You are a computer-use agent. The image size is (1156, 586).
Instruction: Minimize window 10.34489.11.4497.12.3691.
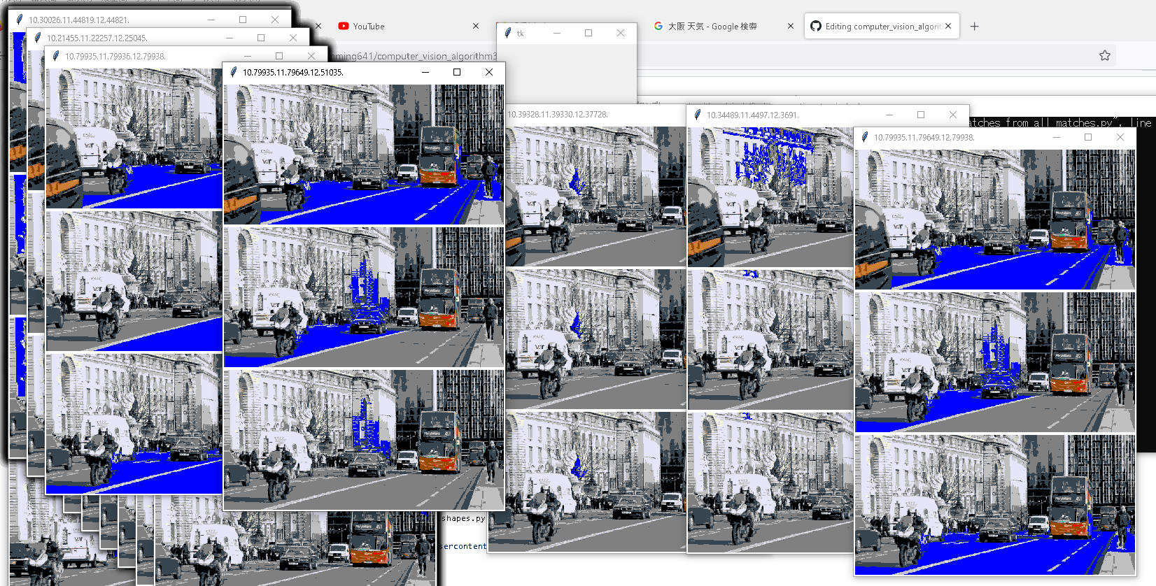(x=889, y=115)
